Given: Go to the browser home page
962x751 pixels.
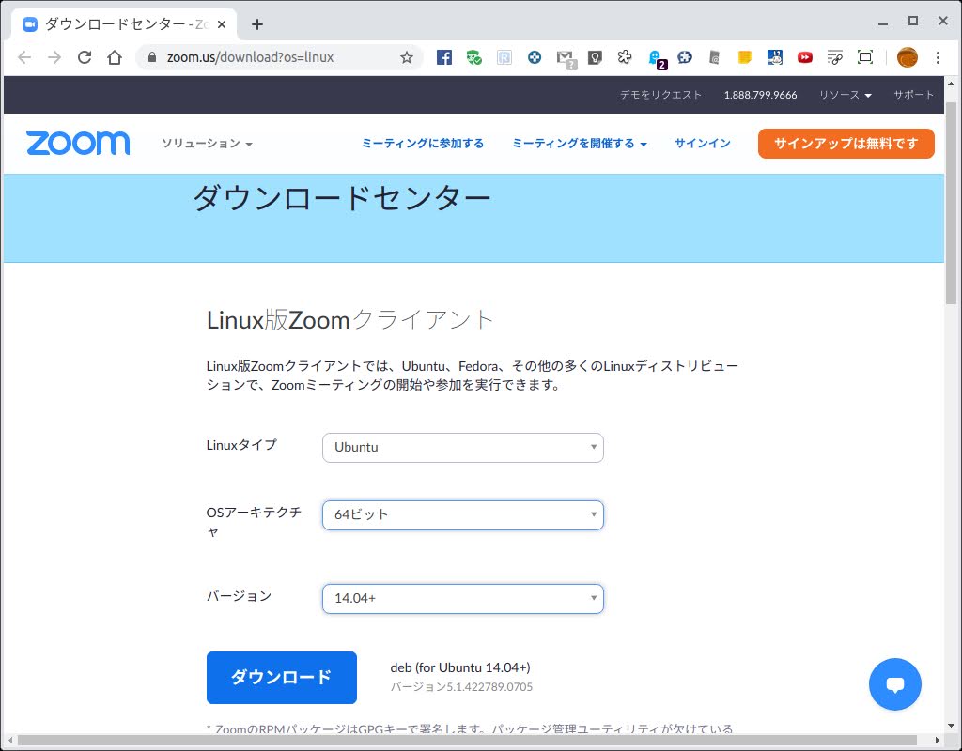Looking at the screenshot, I should (x=114, y=57).
